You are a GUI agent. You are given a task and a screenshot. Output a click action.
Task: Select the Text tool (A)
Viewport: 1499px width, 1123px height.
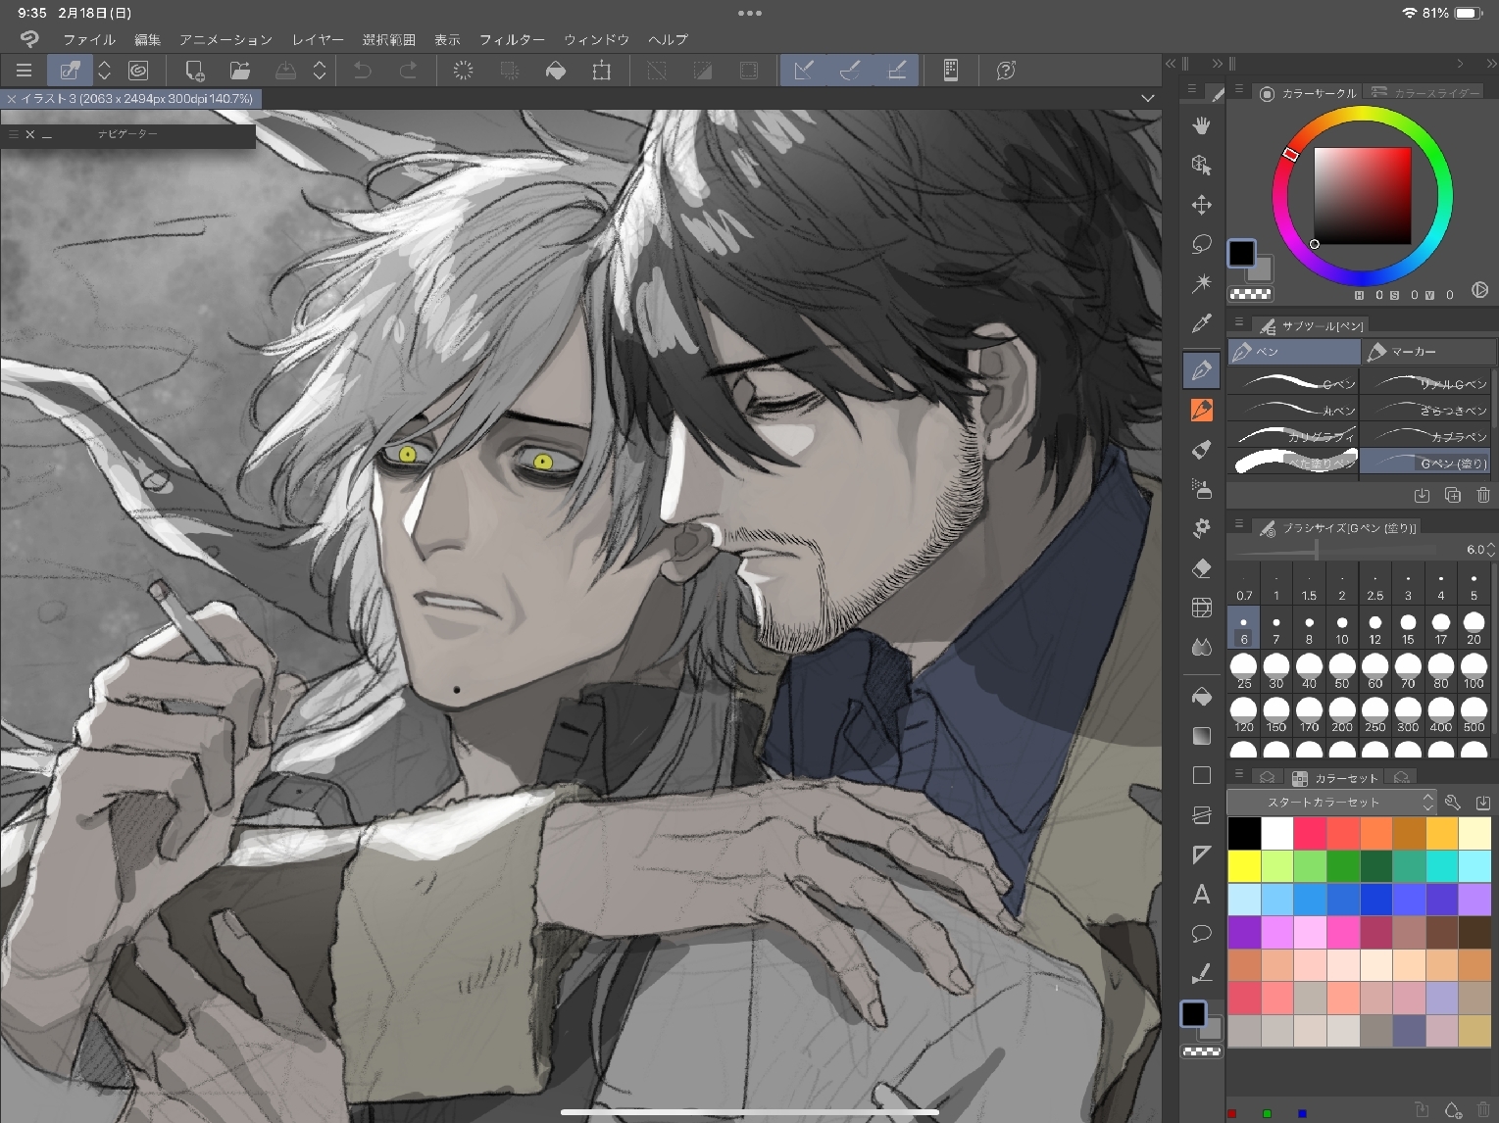click(x=1201, y=894)
